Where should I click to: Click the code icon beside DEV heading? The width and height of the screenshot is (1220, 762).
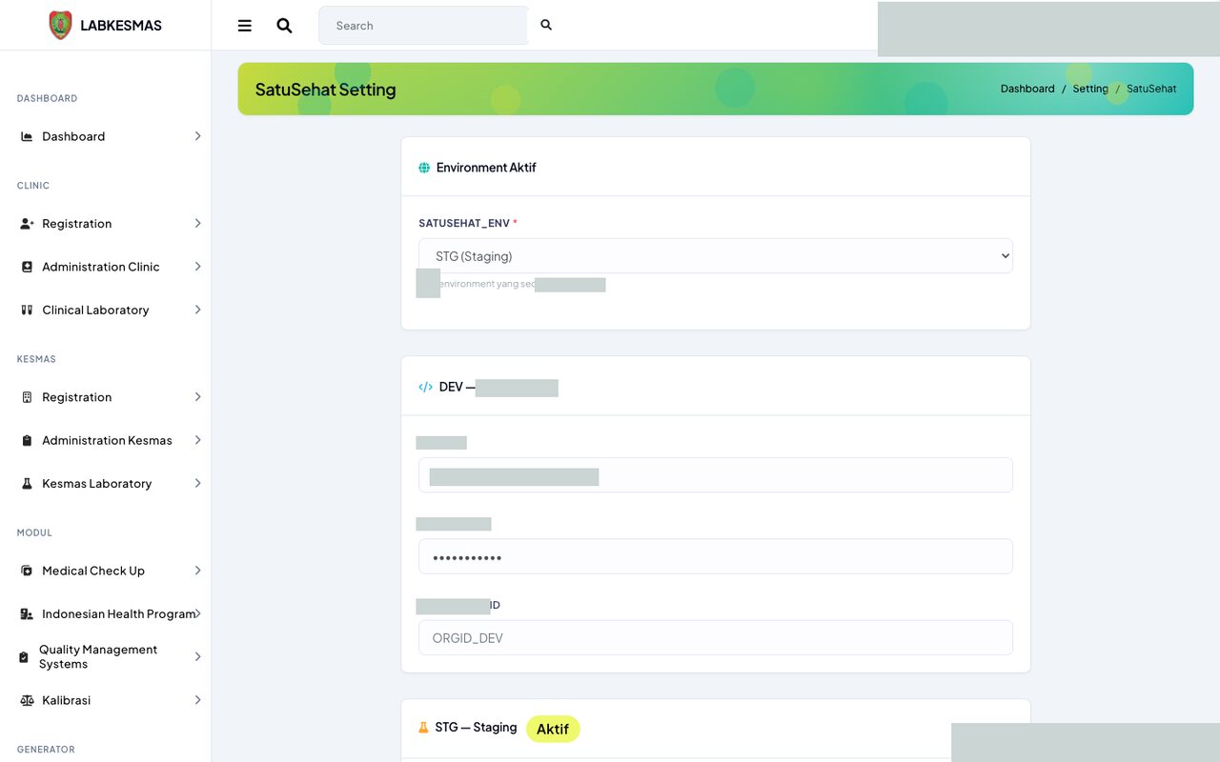[x=425, y=387]
